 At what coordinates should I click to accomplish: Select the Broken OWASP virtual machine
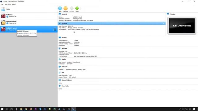pos(29,23)
